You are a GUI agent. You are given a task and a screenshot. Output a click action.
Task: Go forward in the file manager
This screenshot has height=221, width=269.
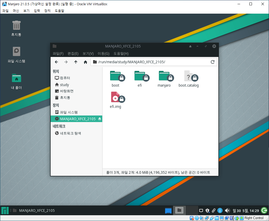click(66, 62)
